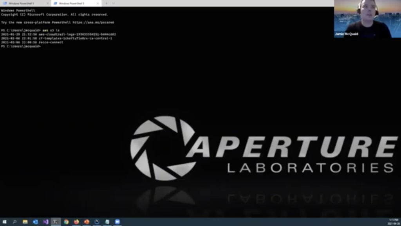Image resolution: width=401 pixels, height=226 pixels.
Task: Expand the terminal profile dropdown chevron
Action: point(114,4)
